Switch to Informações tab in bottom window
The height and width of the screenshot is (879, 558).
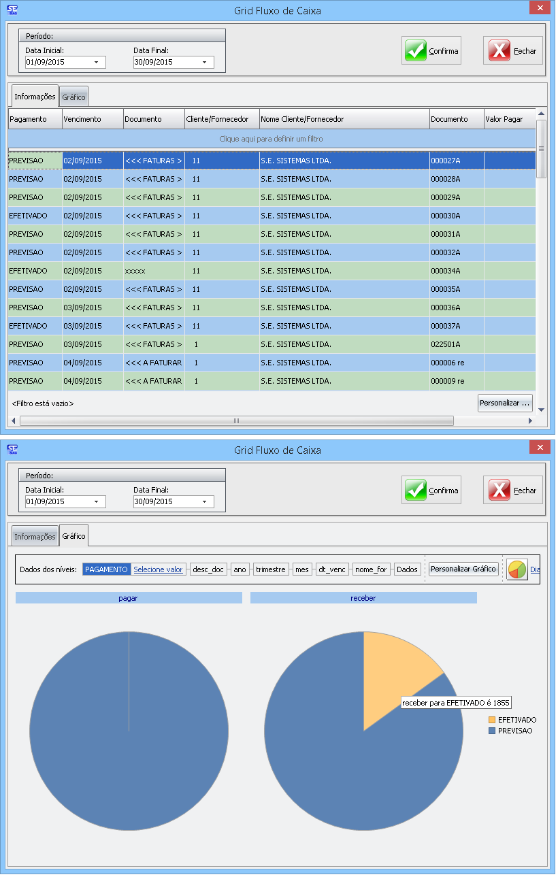[x=35, y=537]
